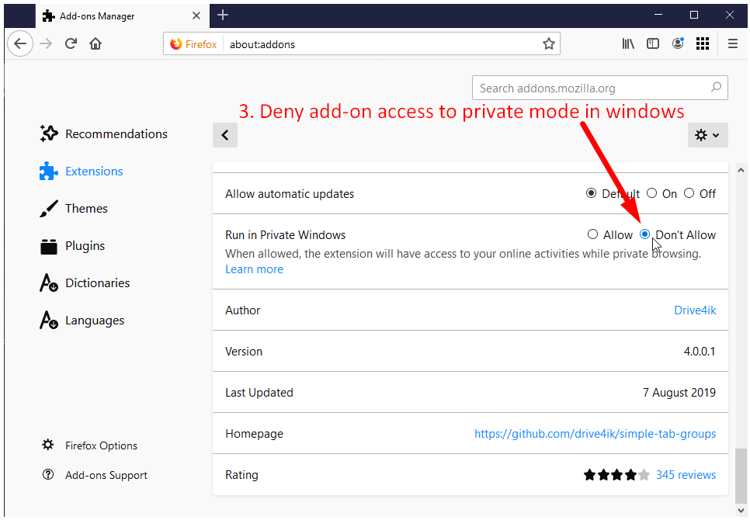Image resolution: width=750 pixels, height=520 pixels.
Task: Turn automatic updates Off
Action: click(689, 193)
